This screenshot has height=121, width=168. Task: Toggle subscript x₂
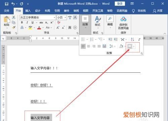(46, 23)
